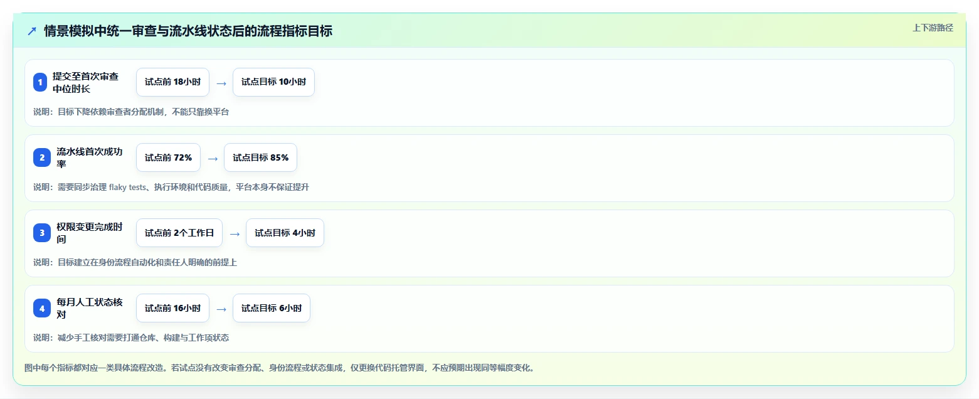Click the number 2 badge
Screen dimensions: 979x399
42,157
